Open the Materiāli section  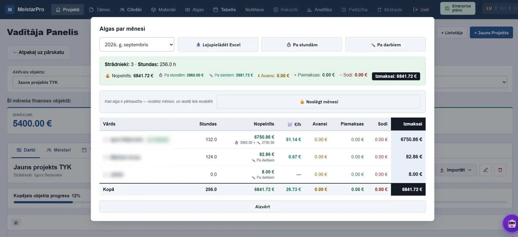pos(163,10)
